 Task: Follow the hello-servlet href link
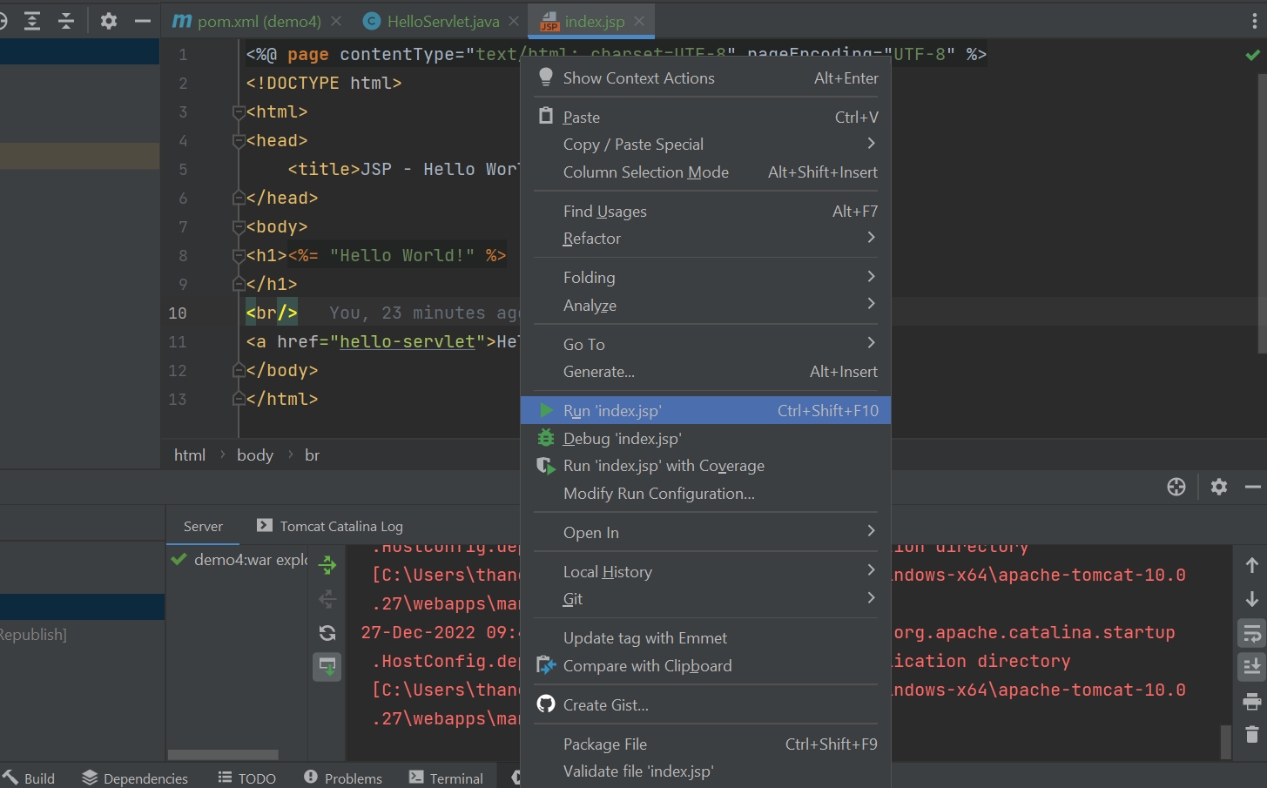pos(408,341)
